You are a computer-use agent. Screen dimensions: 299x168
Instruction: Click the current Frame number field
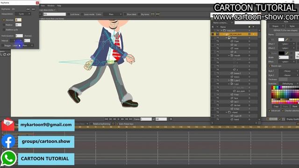pos(146,119)
